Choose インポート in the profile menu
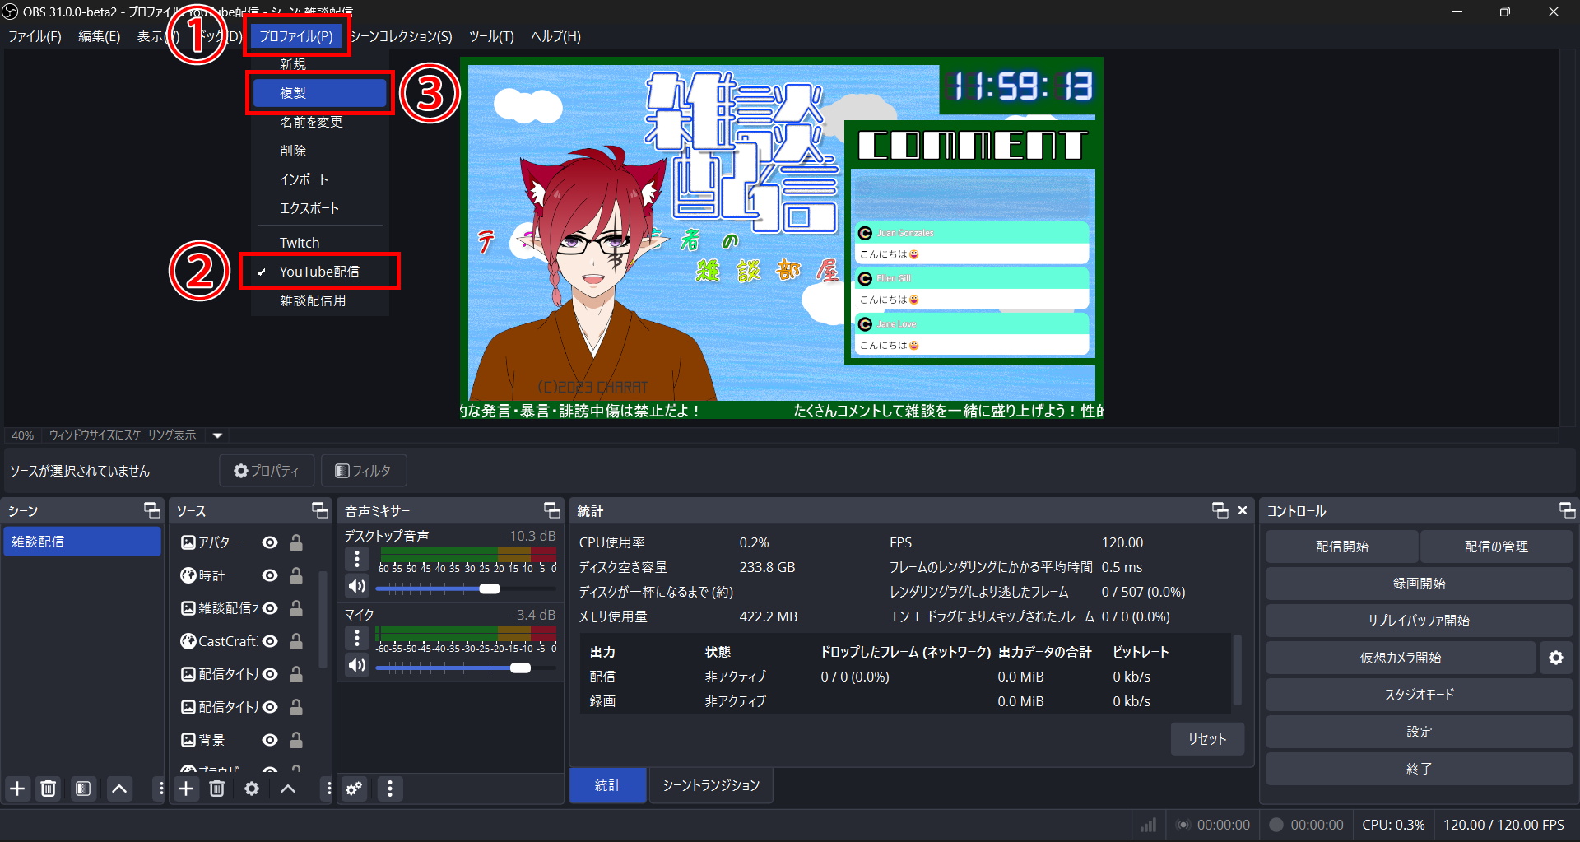The width and height of the screenshot is (1580, 842). [320, 179]
